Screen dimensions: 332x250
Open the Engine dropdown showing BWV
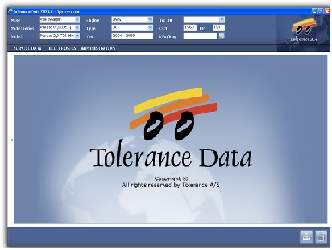[x=132, y=19]
